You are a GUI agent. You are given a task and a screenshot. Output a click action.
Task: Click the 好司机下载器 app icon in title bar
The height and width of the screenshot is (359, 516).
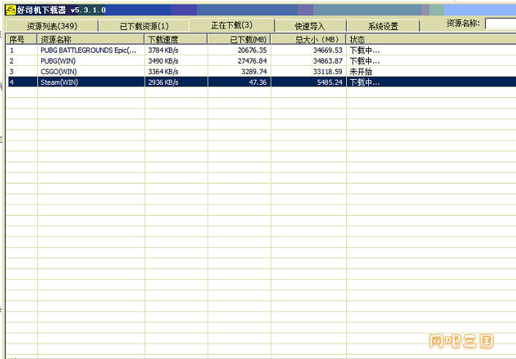tap(11, 10)
